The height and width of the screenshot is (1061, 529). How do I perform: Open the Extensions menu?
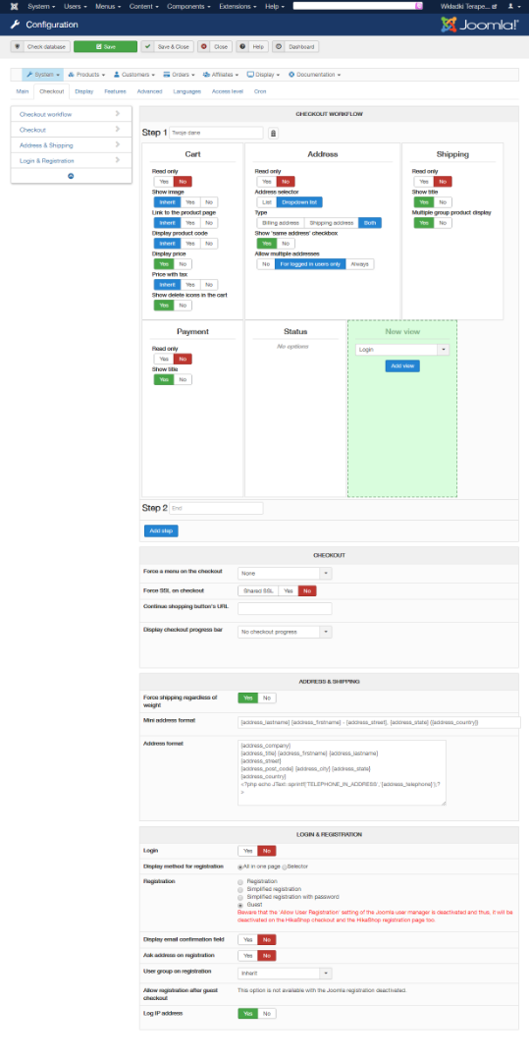pos(238,6)
